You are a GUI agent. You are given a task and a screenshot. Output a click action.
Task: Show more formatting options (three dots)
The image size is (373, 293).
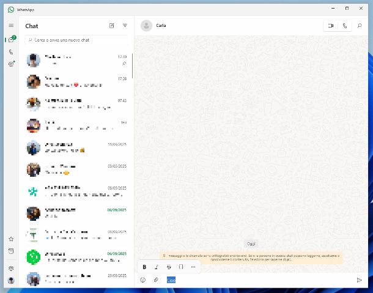193,267
